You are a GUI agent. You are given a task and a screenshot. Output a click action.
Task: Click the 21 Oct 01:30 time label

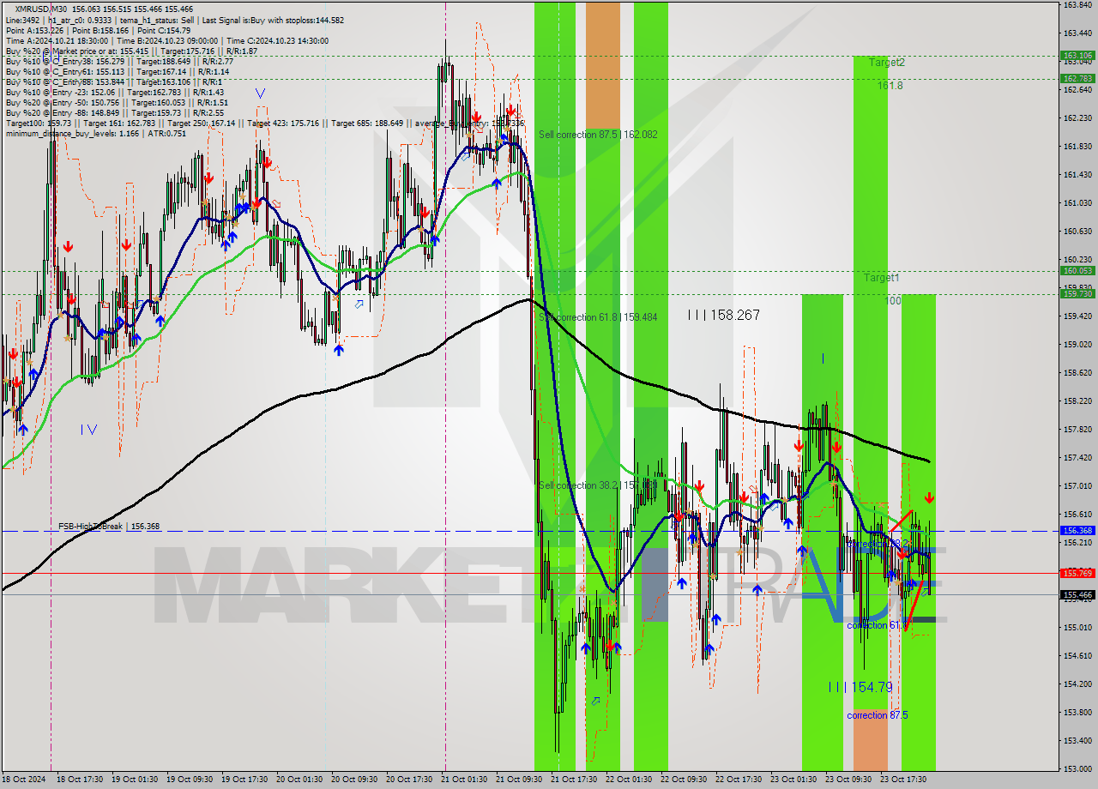coord(464,780)
